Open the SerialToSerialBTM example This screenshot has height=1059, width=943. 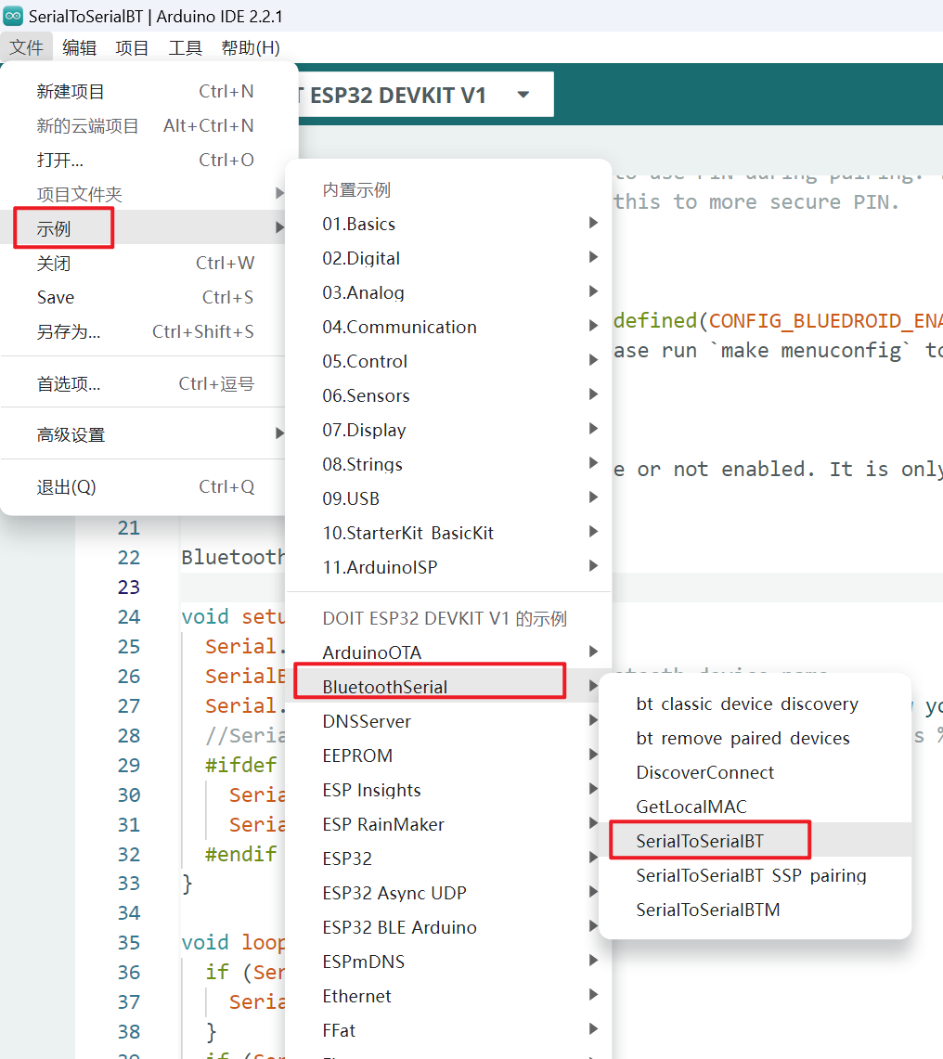point(756,910)
